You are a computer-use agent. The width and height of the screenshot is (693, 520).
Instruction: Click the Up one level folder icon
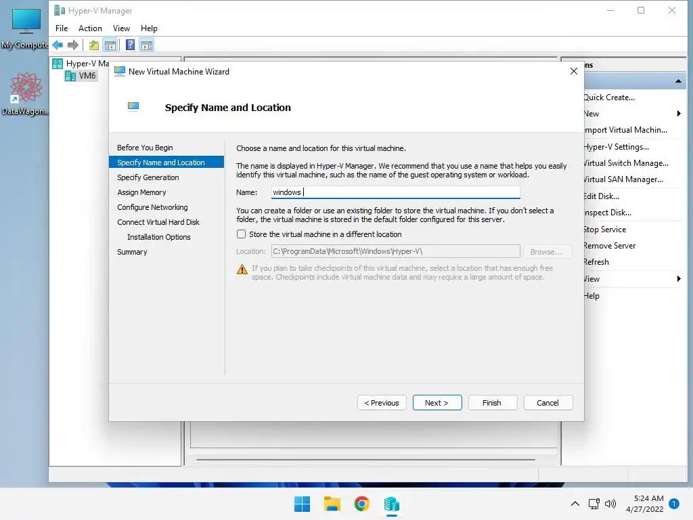[x=93, y=45]
